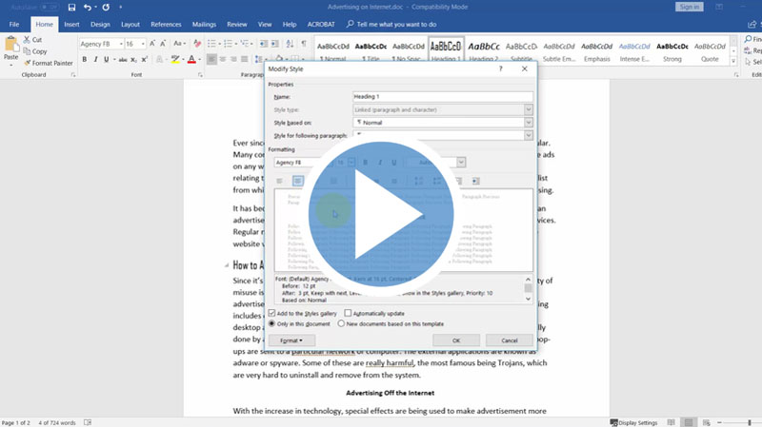Click the Modify Style dialog help icon
The image size is (762, 427).
501,68
